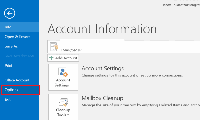Open the Account Settings dropdown button
The height and width of the screenshot is (120, 200).
tap(63, 77)
